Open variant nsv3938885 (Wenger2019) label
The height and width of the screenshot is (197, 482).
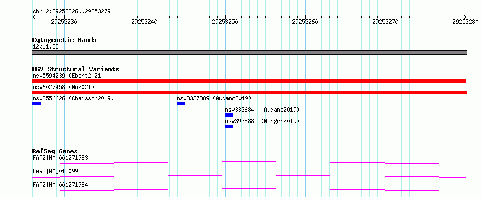tap(262, 121)
